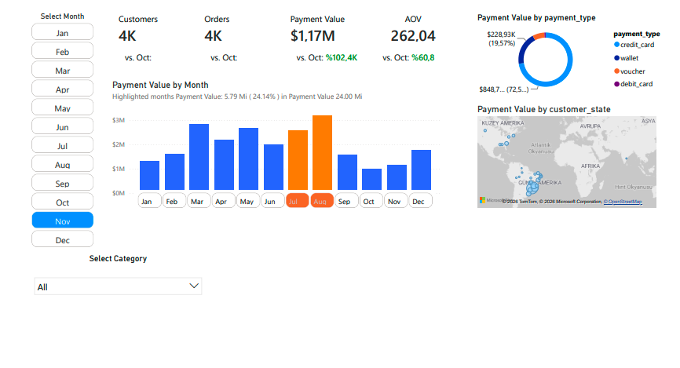Click the Sep chip below the bar chart

346,201
